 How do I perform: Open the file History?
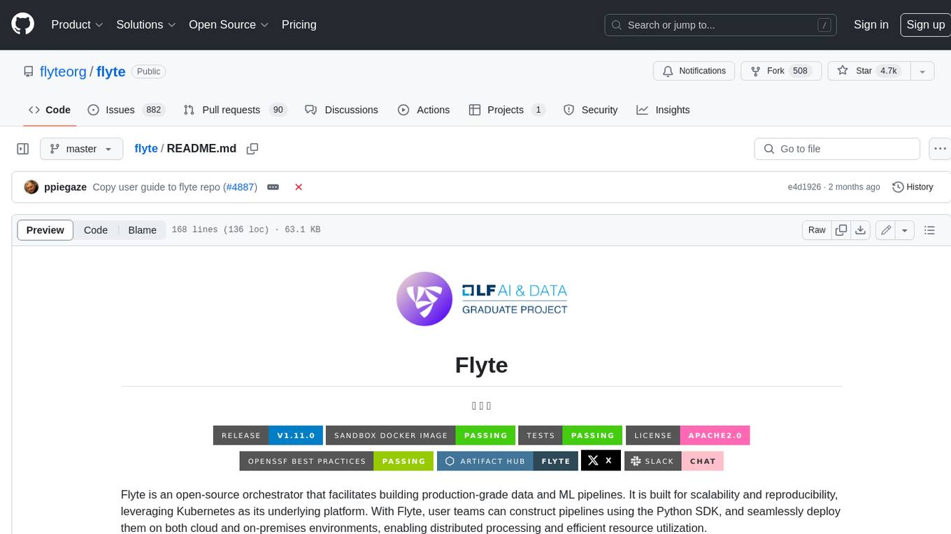pyautogui.click(x=913, y=187)
